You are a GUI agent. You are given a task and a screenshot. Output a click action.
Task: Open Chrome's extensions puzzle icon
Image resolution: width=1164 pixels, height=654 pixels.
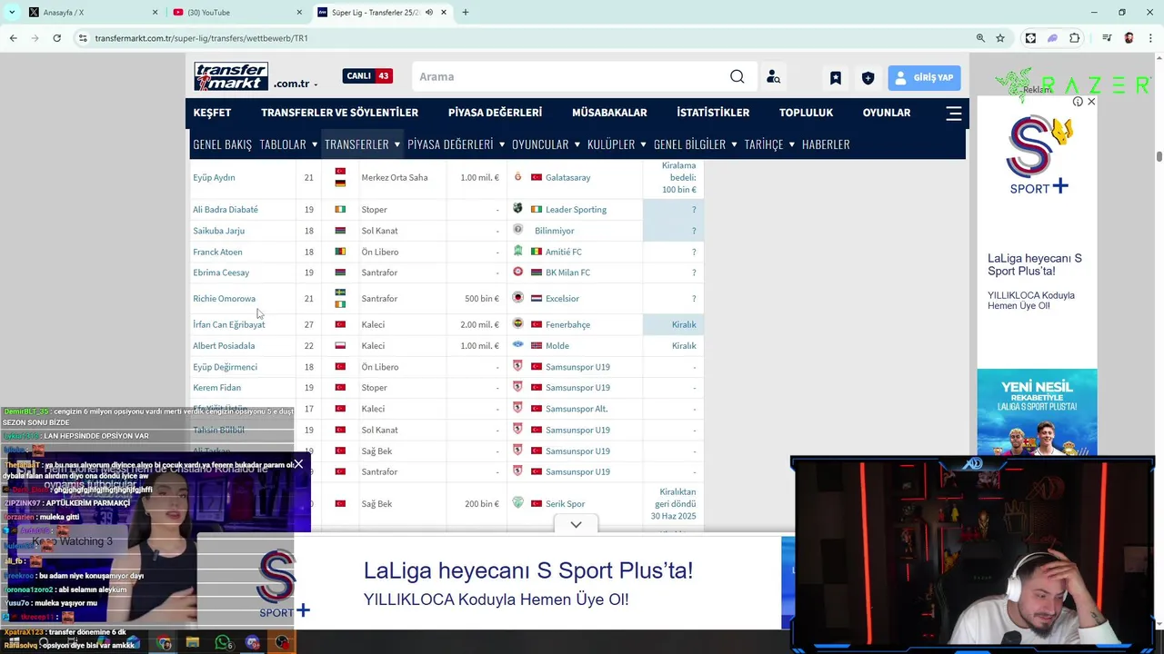pos(1075,38)
